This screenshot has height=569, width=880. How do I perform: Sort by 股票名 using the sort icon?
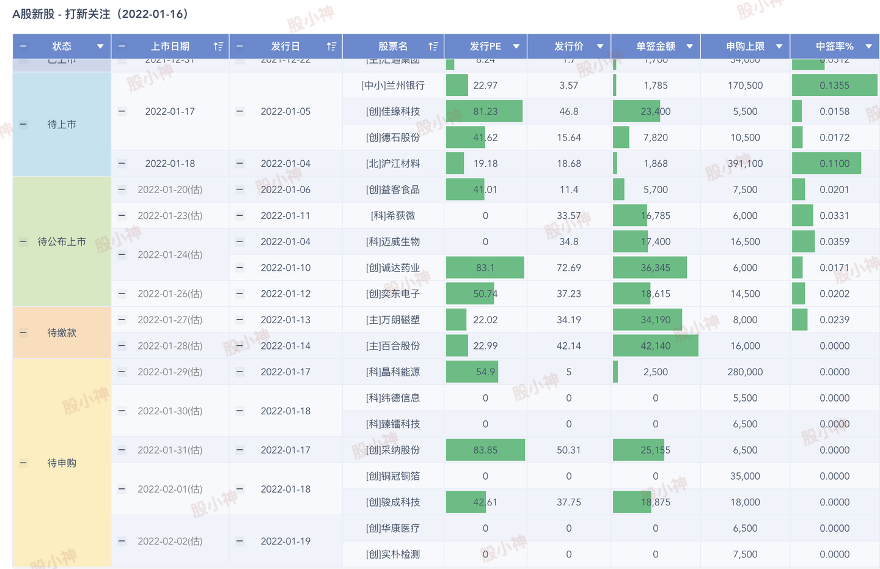(x=433, y=46)
